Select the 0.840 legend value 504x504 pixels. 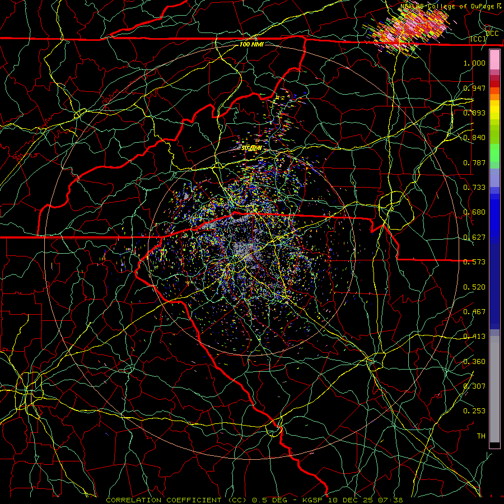(x=474, y=138)
